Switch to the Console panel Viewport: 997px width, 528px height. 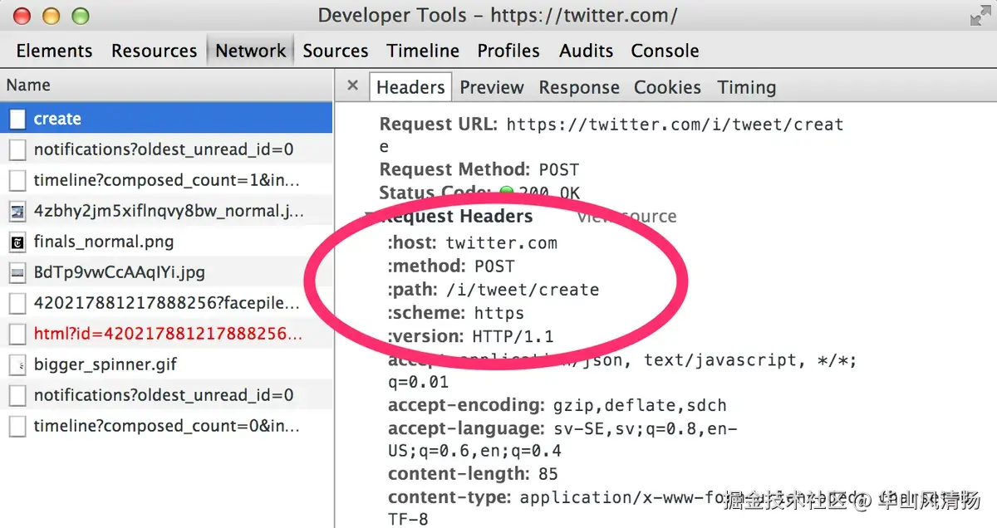pos(665,51)
